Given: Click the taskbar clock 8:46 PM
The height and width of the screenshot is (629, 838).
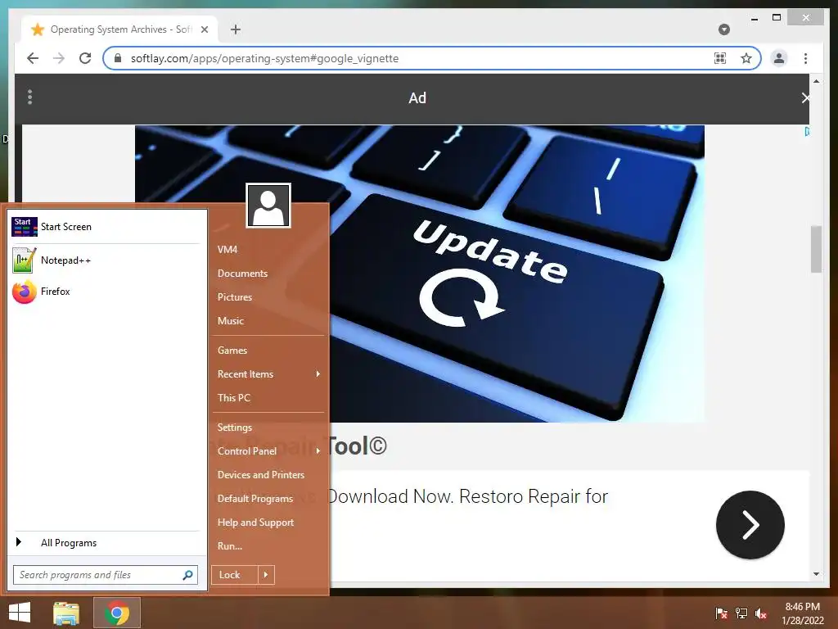Looking at the screenshot, I should (802, 607).
